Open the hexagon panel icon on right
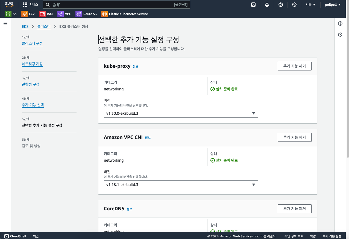 340,35
